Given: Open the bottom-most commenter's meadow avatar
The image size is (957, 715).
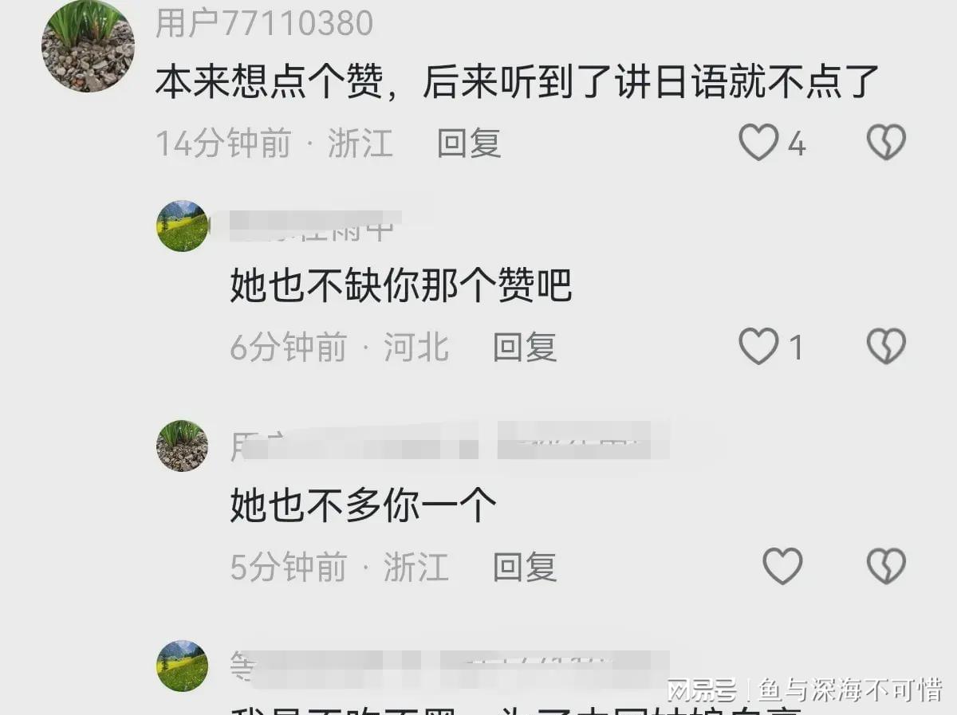Looking at the screenshot, I should pos(182,666).
